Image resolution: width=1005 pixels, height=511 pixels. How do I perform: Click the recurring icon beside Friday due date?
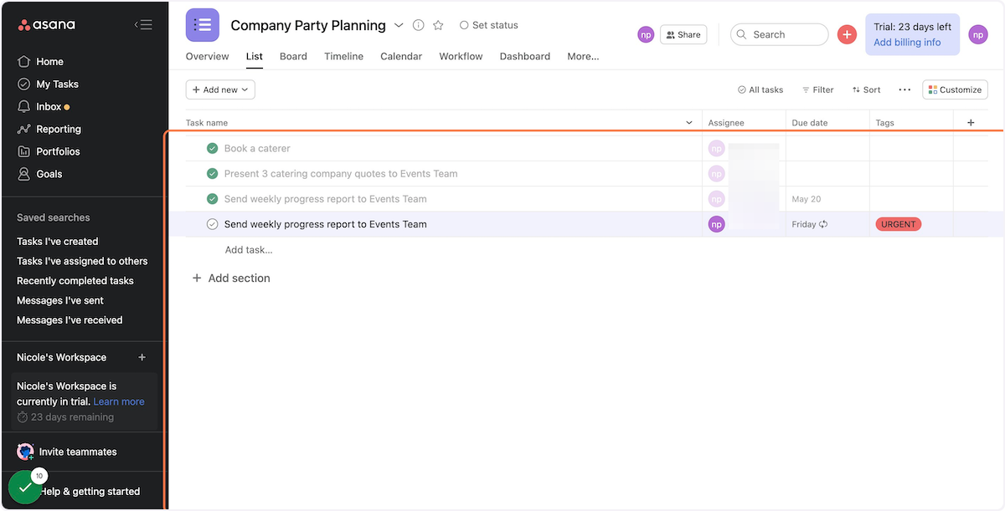[823, 225]
